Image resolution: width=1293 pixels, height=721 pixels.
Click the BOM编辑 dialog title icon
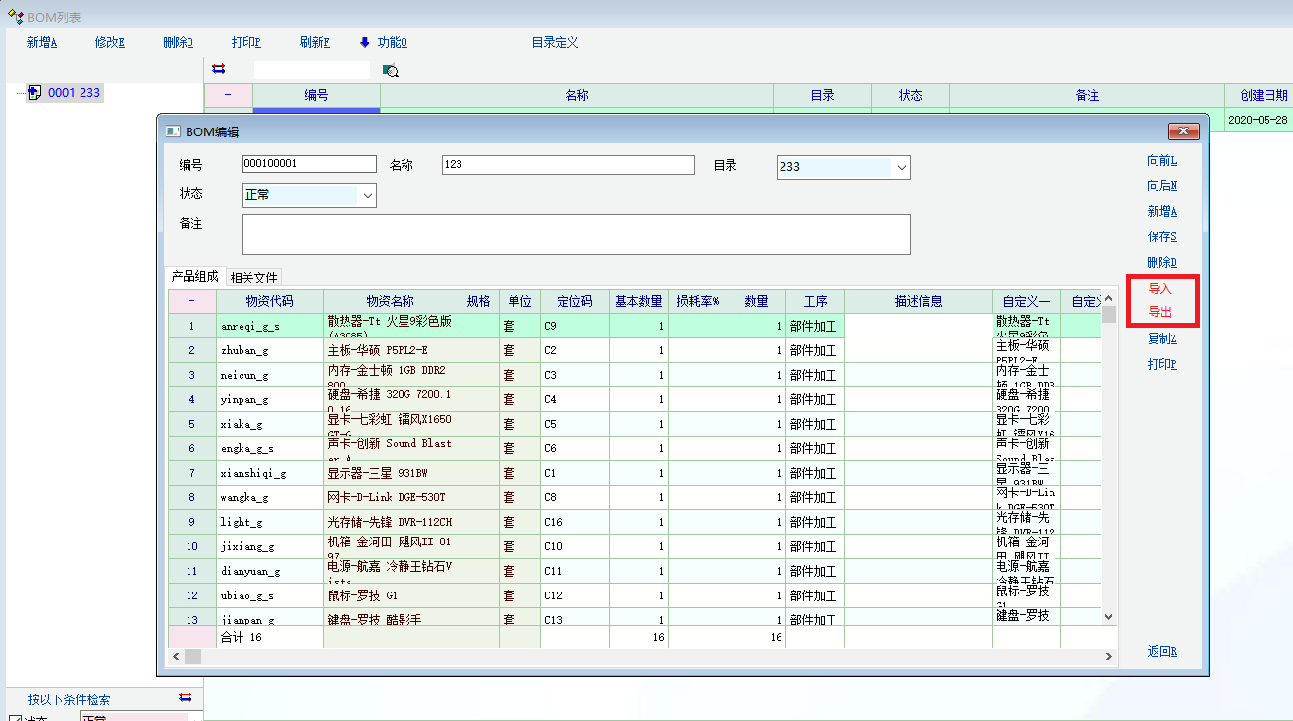[x=173, y=131]
